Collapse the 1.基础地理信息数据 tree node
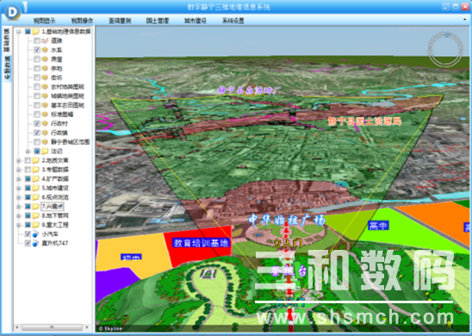The image size is (472, 336). pyautogui.click(x=19, y=32)
